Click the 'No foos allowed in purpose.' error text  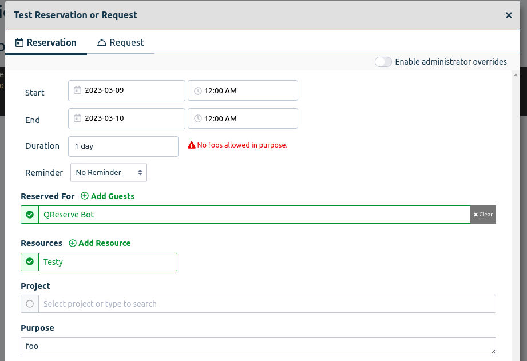click(242, 145)
